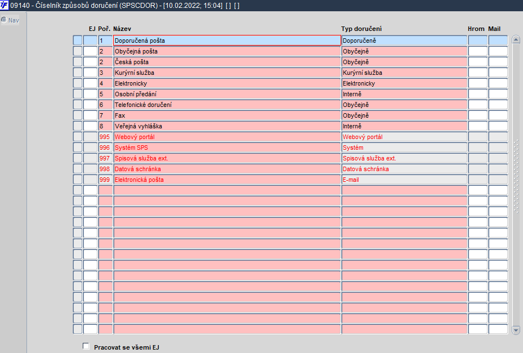
Task: Click Mail field of Elektronicky row
Action: [498, 83]
